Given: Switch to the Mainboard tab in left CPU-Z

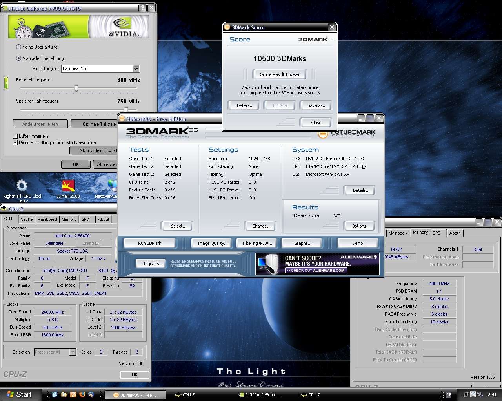Looking at the screenshot, I should pos(47,219).
